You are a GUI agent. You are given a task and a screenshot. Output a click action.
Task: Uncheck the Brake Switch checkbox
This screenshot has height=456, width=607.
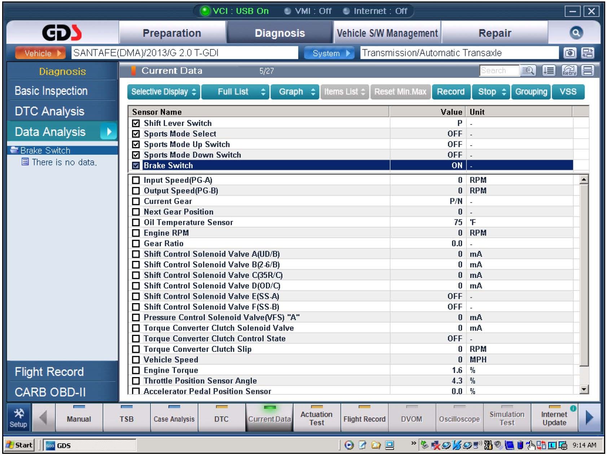pos(136,165)
